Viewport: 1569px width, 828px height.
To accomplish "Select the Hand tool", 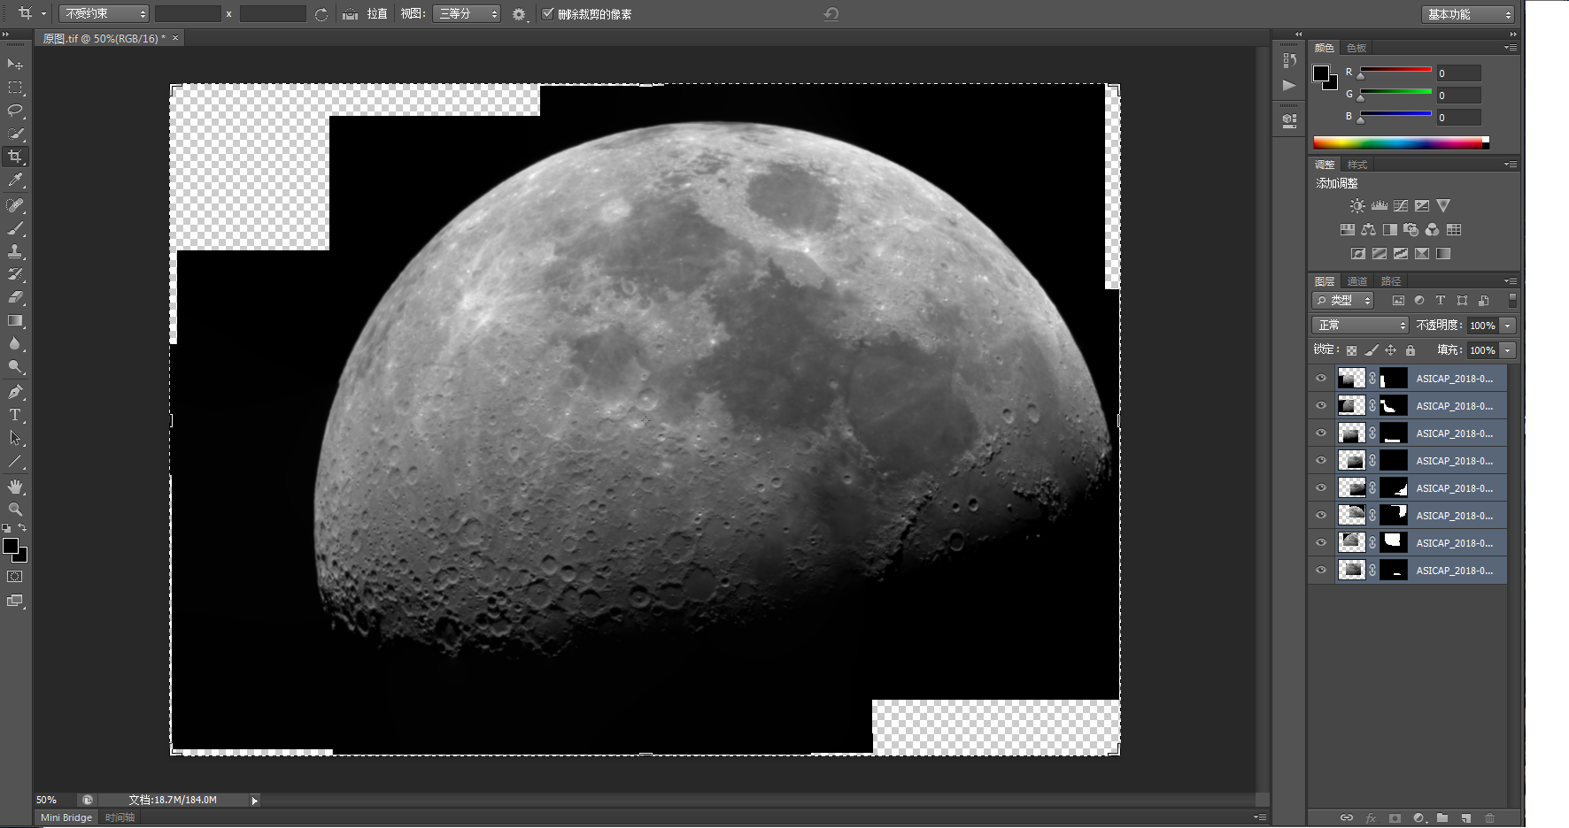I will point(15,487).
